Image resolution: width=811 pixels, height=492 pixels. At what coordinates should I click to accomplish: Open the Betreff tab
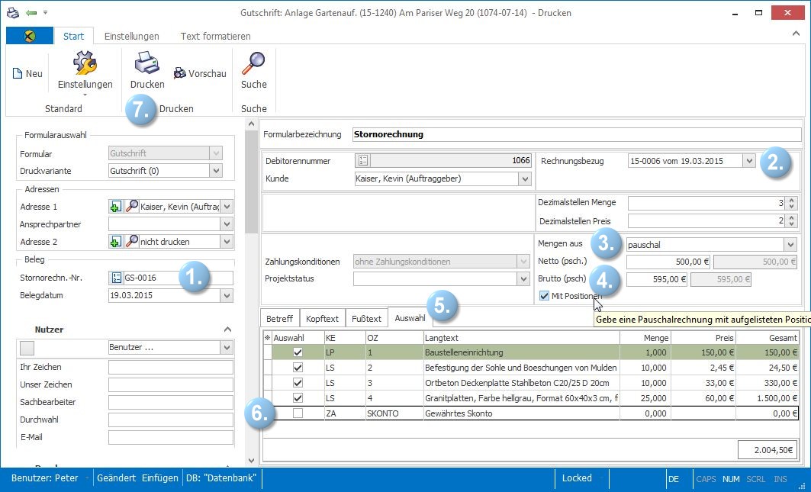pos(279,319)
